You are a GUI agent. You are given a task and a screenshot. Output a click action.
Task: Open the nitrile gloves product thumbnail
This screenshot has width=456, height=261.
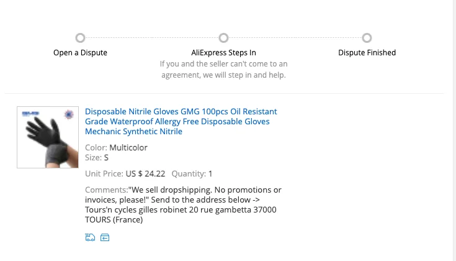48,137
